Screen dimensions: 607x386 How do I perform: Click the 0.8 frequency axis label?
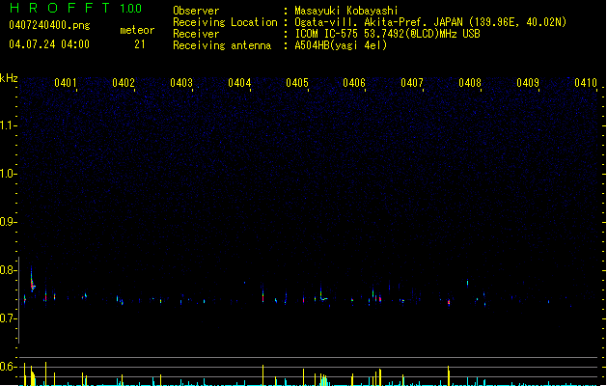point(8,270)
